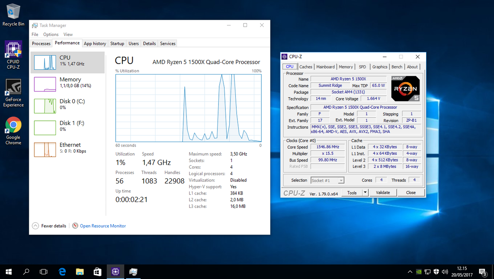
Task: Switch to the SPD tab in CPU-Z
Action: (362, 66)
